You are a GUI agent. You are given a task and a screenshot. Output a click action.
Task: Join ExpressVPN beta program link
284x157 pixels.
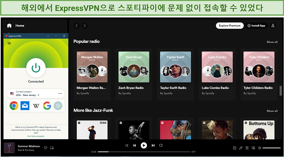click(36, 136)
